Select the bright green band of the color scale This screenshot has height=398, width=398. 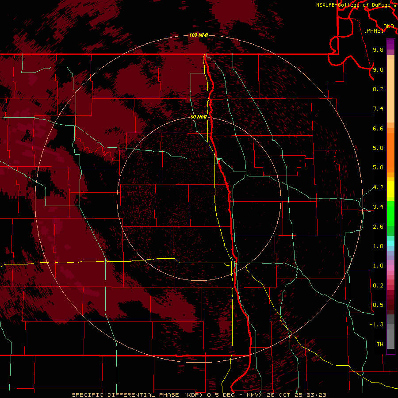click(390, 213)
